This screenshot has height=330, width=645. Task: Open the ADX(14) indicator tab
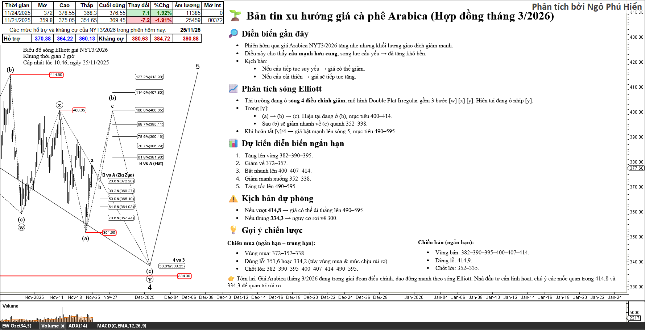pyautogui.click(x=78, y=326)
